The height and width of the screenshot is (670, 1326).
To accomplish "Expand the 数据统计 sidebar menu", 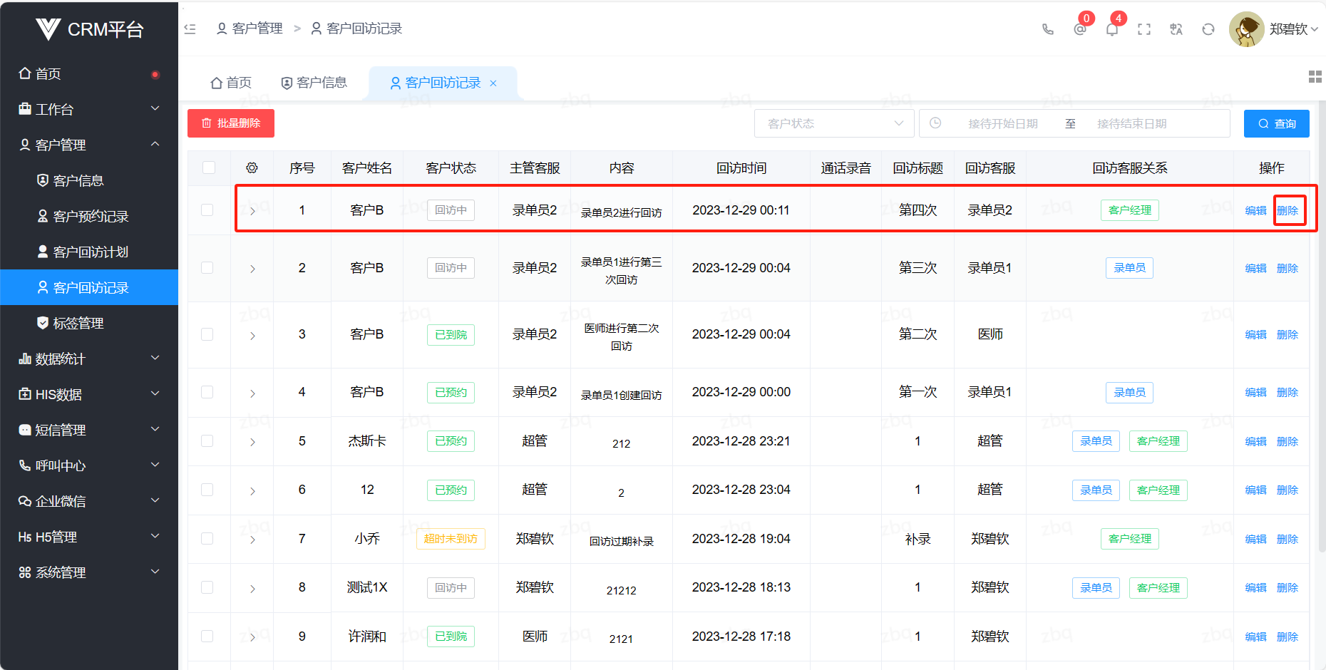I will pyautogui.click(x=89, y=359).
